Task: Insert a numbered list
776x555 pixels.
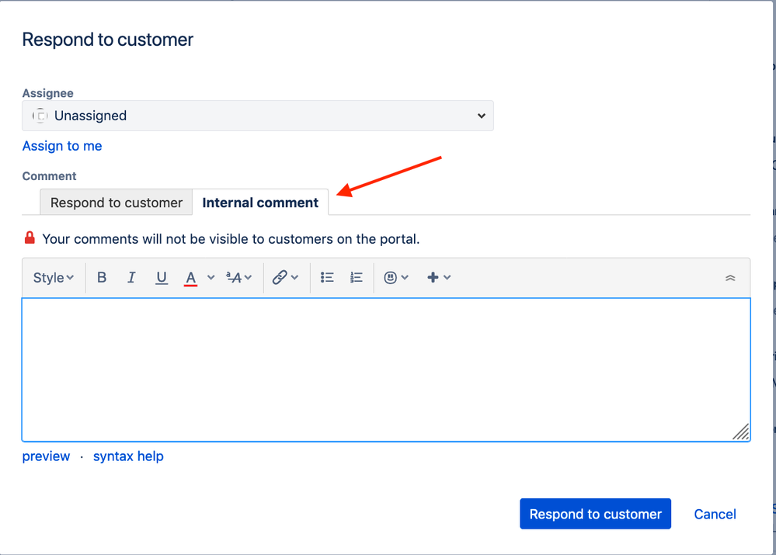Action: [357, 278]
